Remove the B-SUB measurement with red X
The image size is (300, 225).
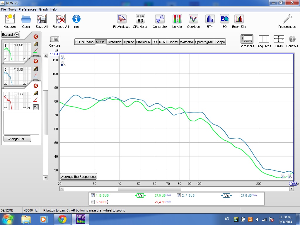tap(36, 37)
